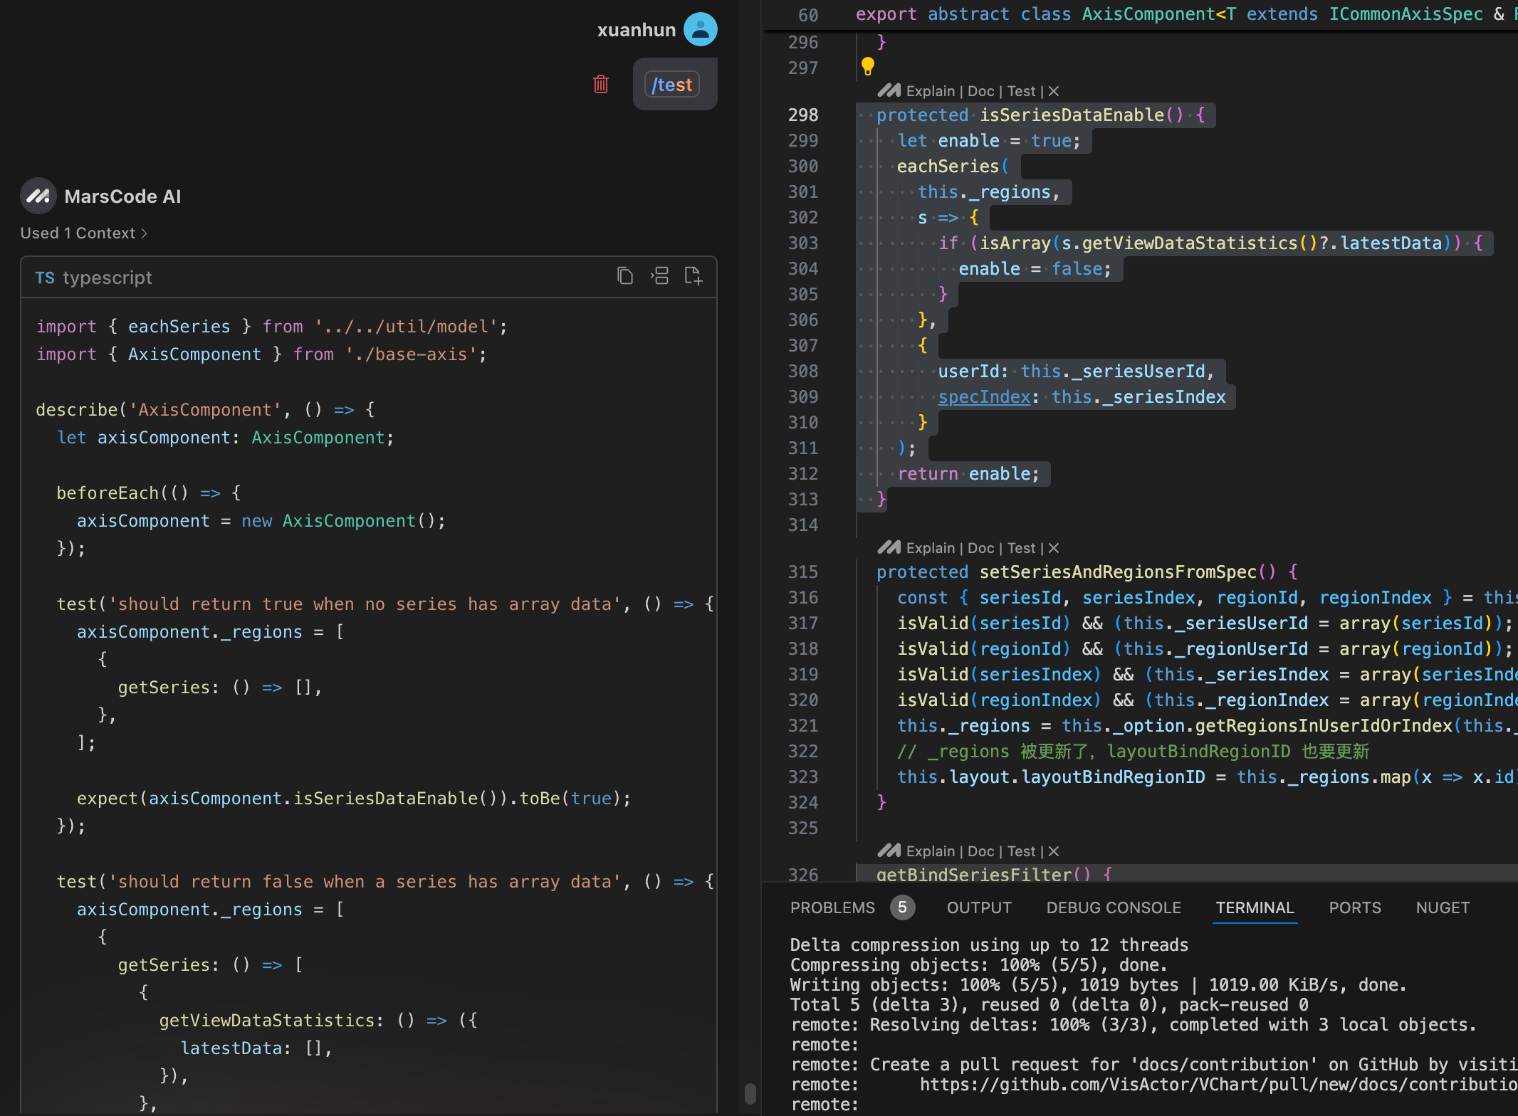
Task: Open the OUTPUT panel tab
Action: point(978,907)
